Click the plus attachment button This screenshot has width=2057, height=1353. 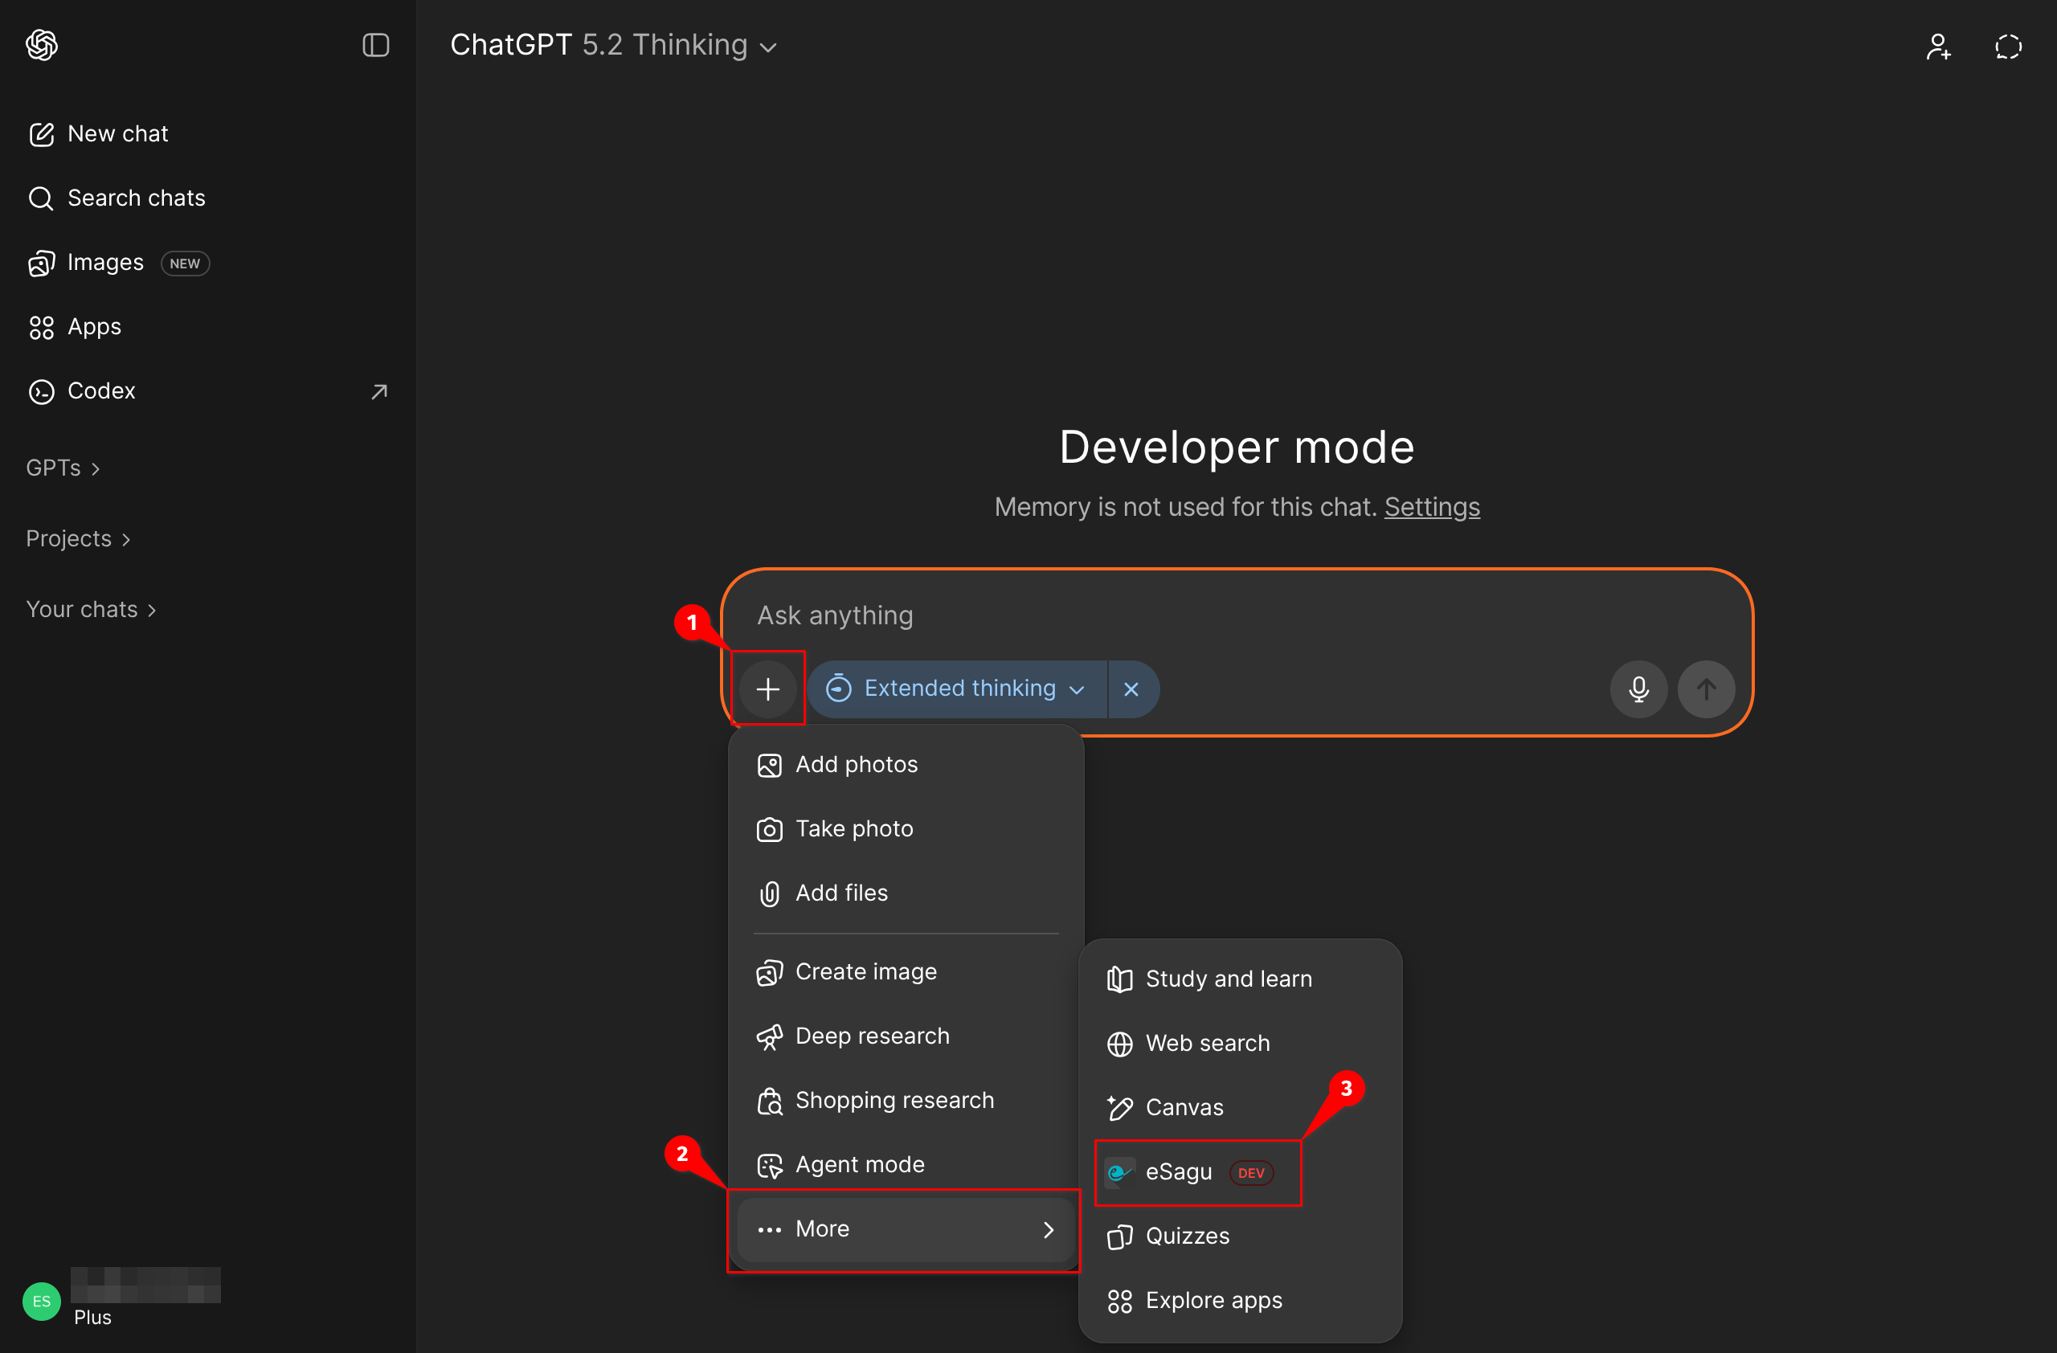pos(767,689)
